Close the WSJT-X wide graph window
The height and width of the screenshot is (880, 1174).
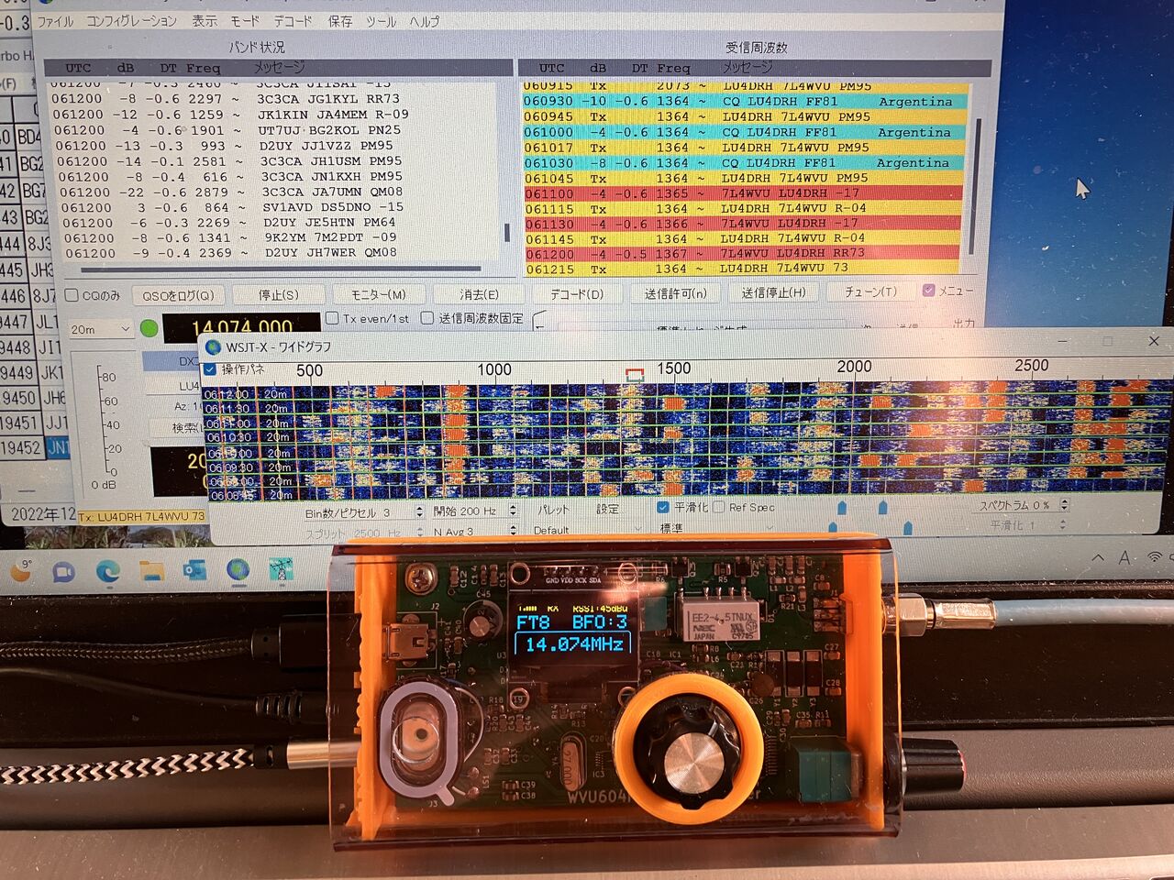click(x=1154, y=340)
